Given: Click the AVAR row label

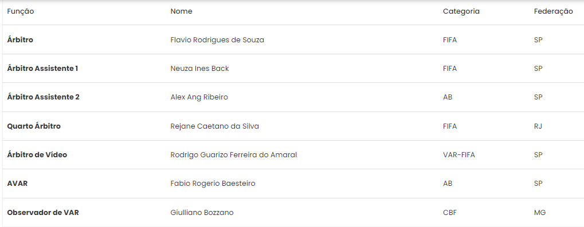Looking at the screenshot, I should [x=17, y=184].
